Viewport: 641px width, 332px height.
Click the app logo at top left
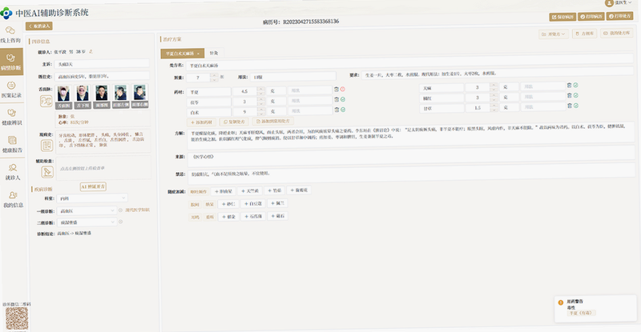[6, 14]
